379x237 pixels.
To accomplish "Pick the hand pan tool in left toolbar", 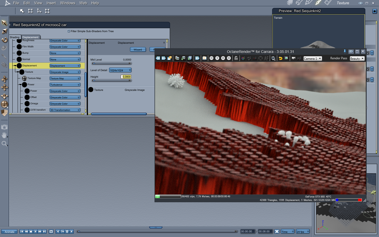I will click(x=4, y=135).
